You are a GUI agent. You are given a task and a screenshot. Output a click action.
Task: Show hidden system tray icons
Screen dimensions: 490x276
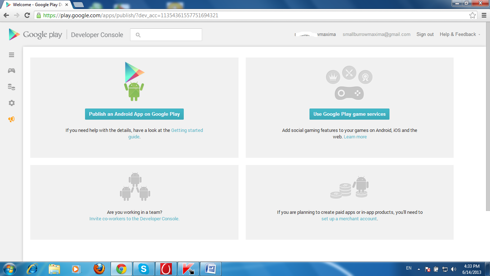(x=419, y=269)
